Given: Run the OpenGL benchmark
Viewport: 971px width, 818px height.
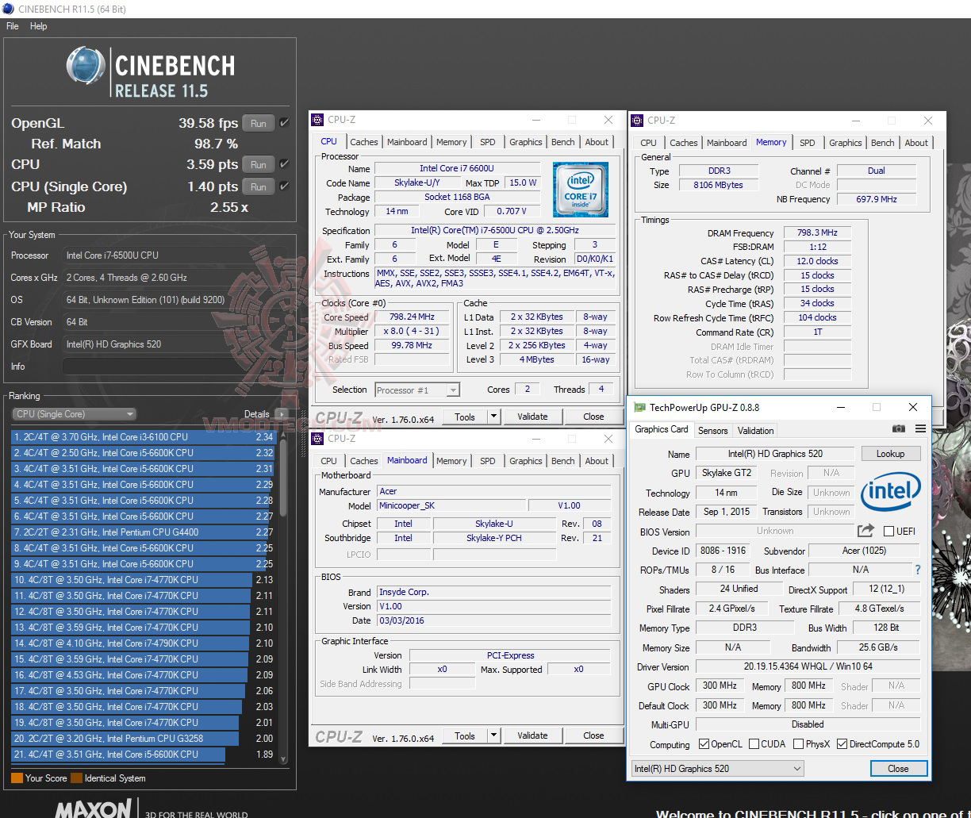Looking at the screenshot, I should click(x=259, y=123).
